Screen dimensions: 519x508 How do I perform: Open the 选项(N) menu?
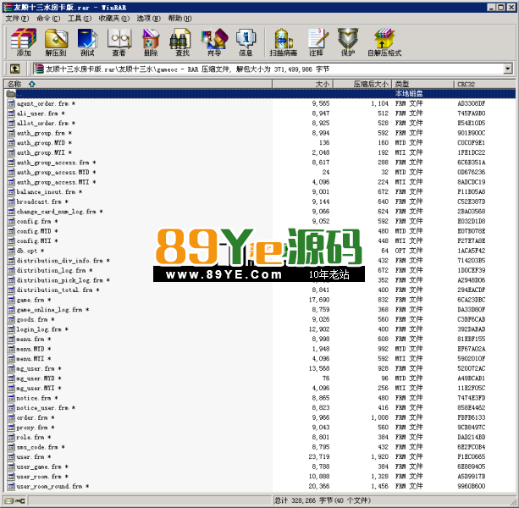click(x=149, y=18)
